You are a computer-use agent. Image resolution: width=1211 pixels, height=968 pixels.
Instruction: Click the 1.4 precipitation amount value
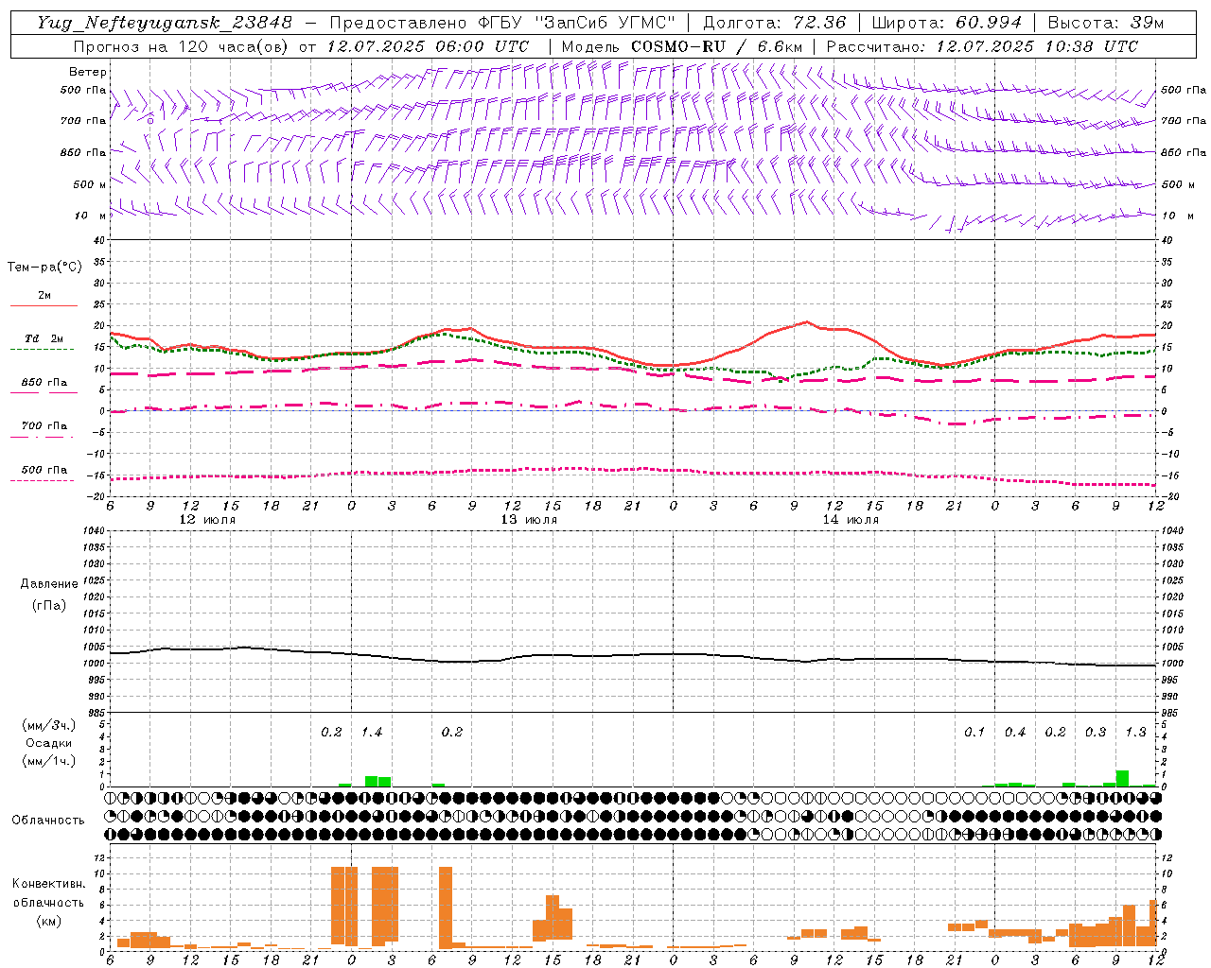[x=372, y=733]
